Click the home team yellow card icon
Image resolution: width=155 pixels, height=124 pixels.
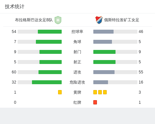point(60,92)
